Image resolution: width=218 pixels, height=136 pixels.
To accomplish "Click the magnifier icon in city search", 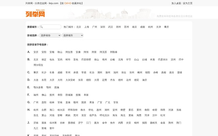I will (42, 27).
